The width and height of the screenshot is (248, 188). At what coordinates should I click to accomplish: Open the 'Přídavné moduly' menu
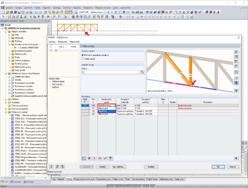coord(103,8)
